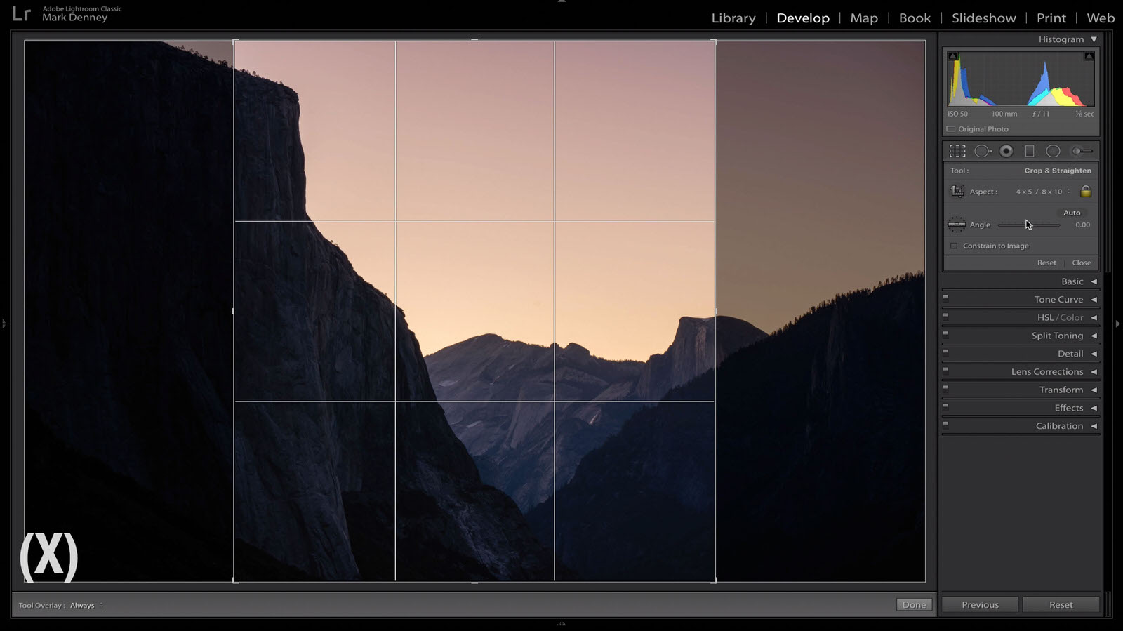Select the Spot Removal tool
The height and width of the screenshot is (631, 1123).
(983, 151)
